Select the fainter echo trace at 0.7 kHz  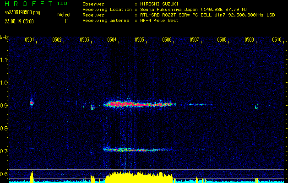(x=133, y=149)
